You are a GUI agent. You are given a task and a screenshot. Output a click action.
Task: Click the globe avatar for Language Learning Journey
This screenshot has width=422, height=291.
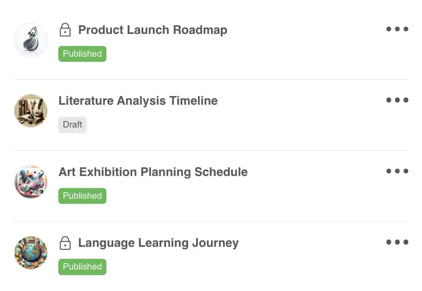pos(31,252)
